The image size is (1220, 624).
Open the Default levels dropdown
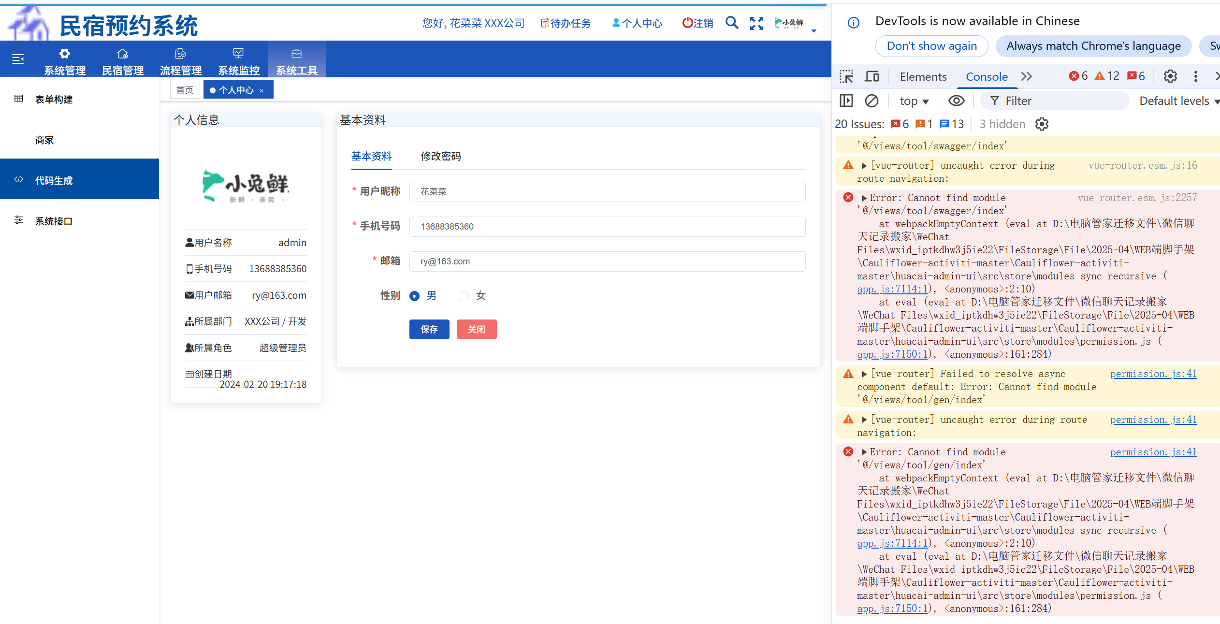click(x=1178, y=101)
